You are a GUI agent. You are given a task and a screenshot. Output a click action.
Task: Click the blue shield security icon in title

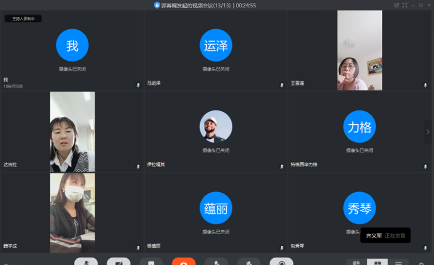157,5
